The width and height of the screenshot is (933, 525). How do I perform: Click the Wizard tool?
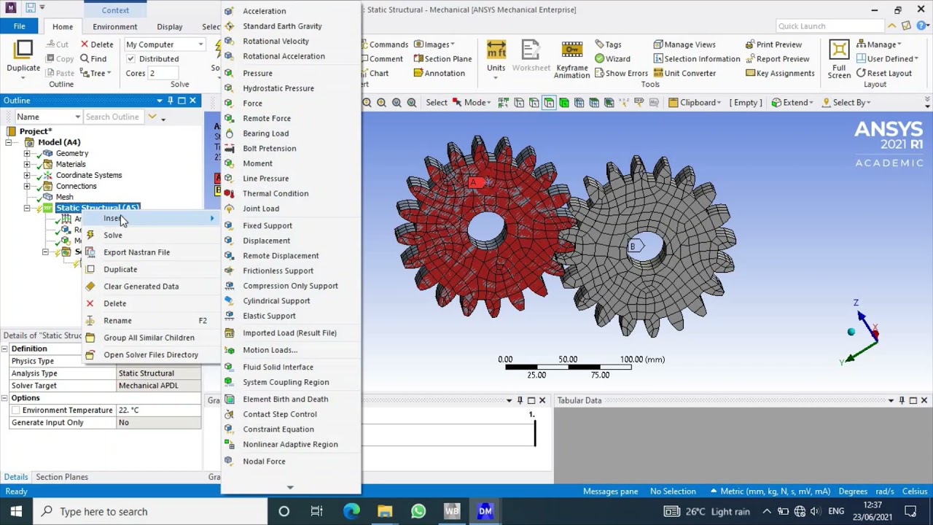tap(612, 59)
